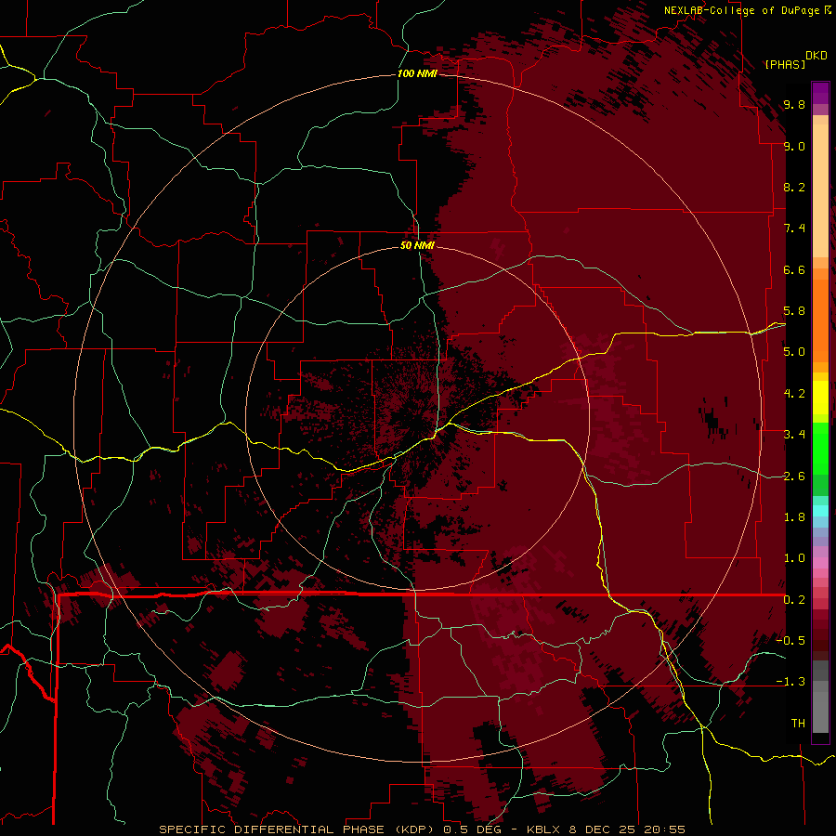Click the yellow swatch in the color bar

pyautogui.click(x=820, y=398)
